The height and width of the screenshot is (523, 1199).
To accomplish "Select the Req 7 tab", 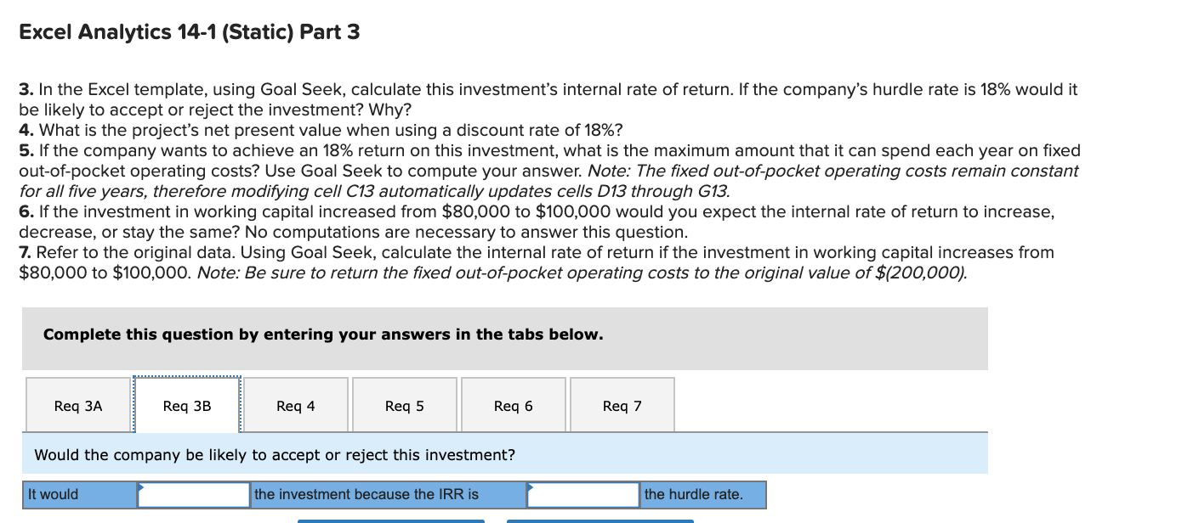I will tap(622, 405).
